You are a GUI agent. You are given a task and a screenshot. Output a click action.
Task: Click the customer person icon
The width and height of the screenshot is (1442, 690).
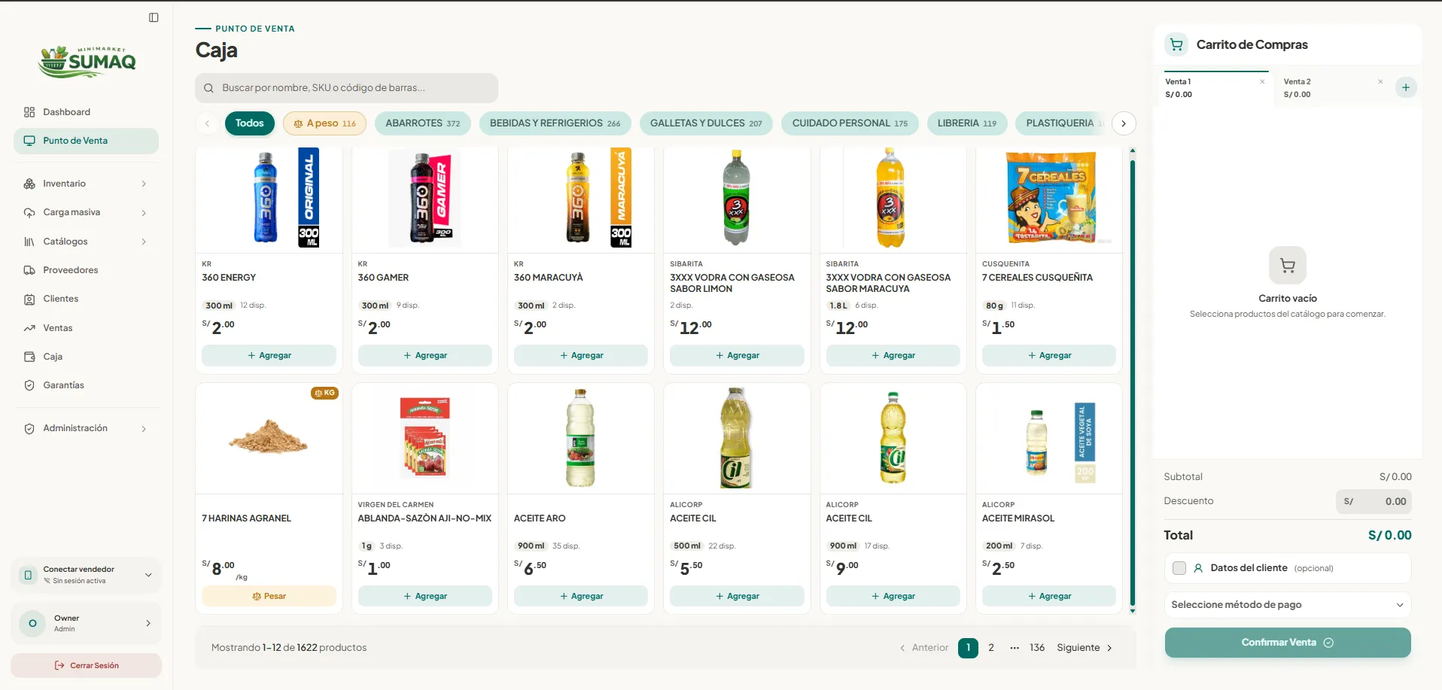click(x=1198, y=568)
